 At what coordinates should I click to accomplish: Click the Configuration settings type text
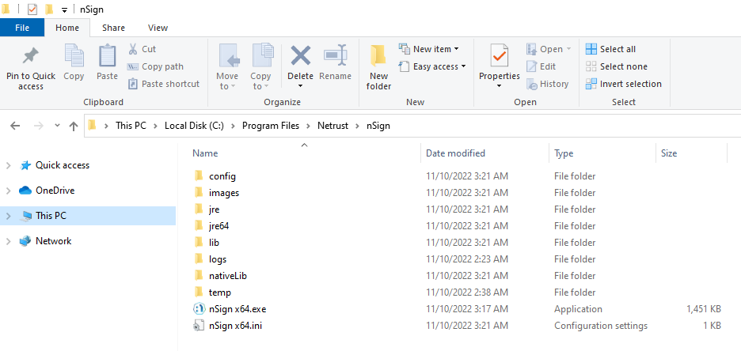click(x=601, y=326)
